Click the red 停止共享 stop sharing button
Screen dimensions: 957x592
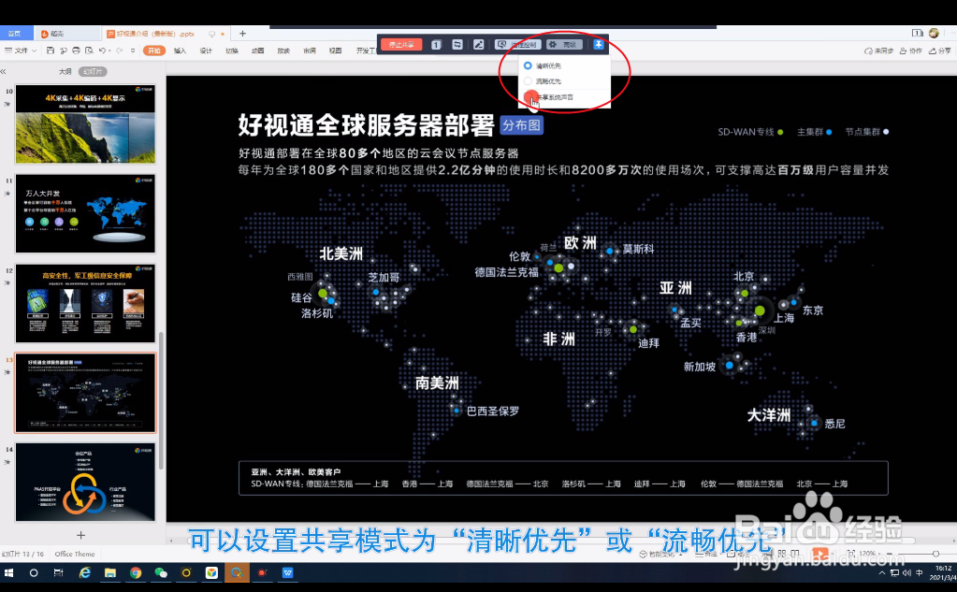[401, 45]
